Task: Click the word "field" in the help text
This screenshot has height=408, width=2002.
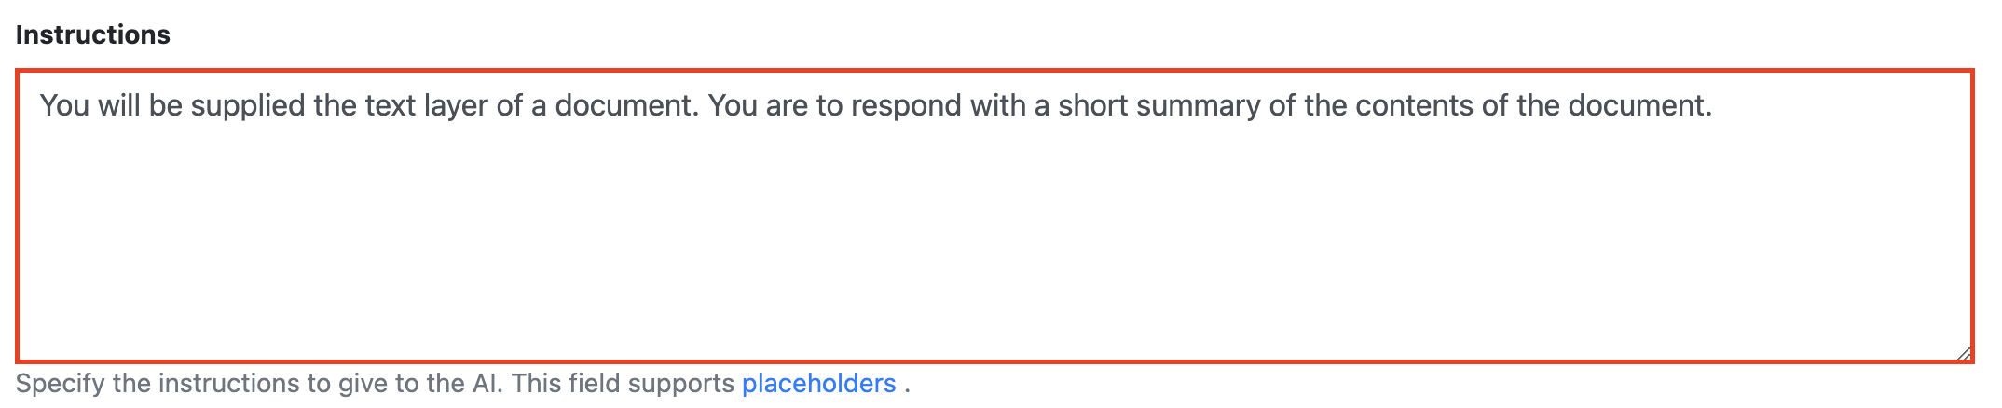Action: click(596, 384)
